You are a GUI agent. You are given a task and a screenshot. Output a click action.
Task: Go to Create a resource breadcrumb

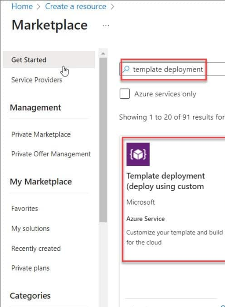point(76,7)
